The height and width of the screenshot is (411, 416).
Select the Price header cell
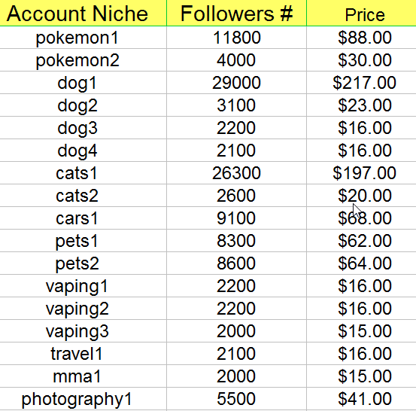[x=361, y=13]
